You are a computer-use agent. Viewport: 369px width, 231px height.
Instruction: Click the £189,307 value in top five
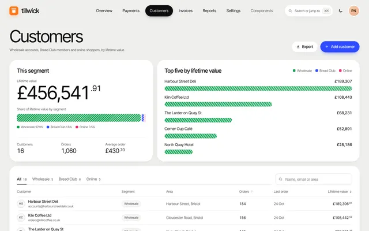point(344,81)
